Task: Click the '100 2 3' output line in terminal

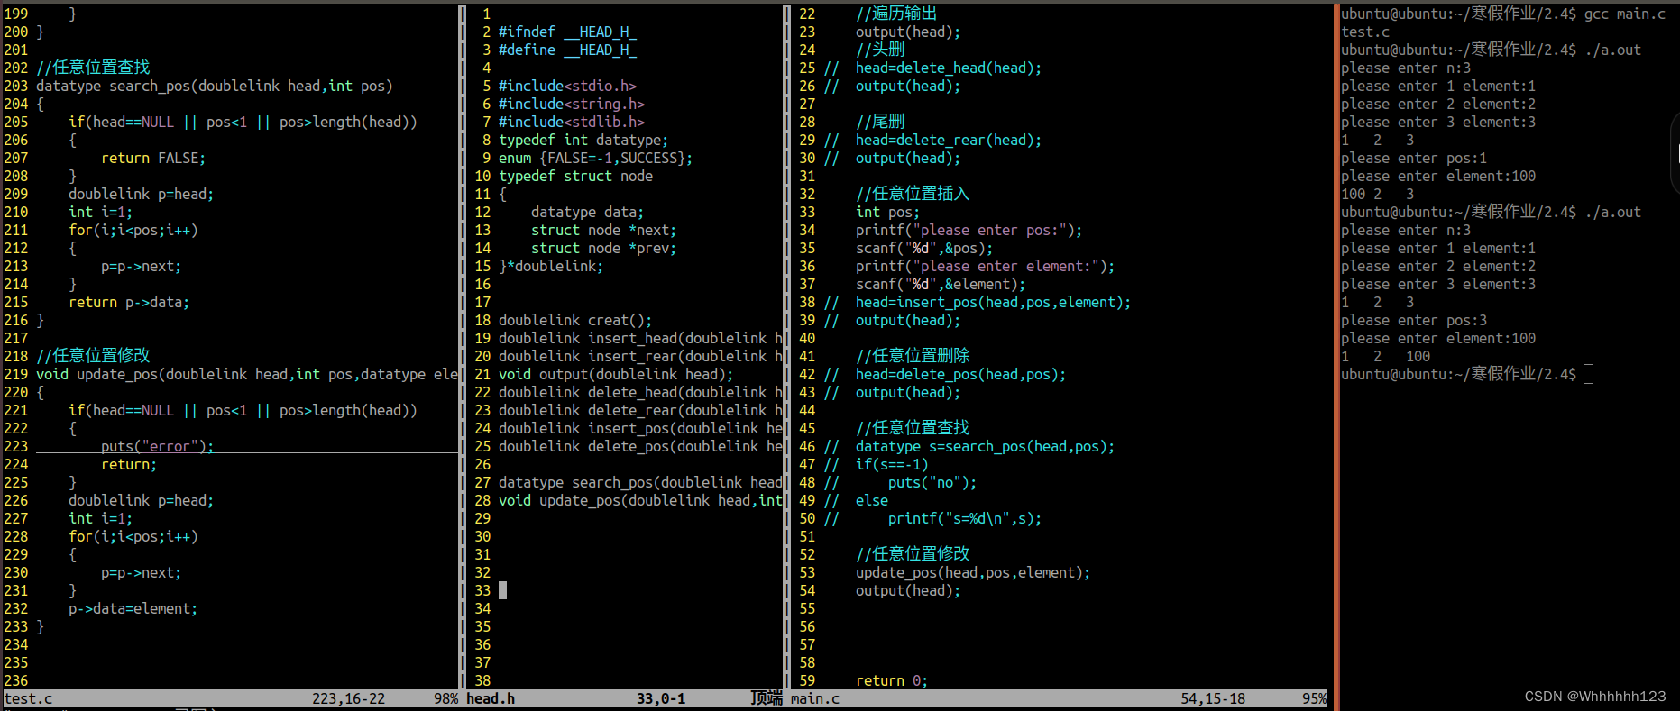Action: click(x=1378, y=194)
